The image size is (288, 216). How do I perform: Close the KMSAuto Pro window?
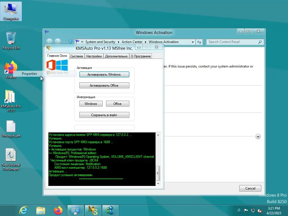tap(156, 47)
